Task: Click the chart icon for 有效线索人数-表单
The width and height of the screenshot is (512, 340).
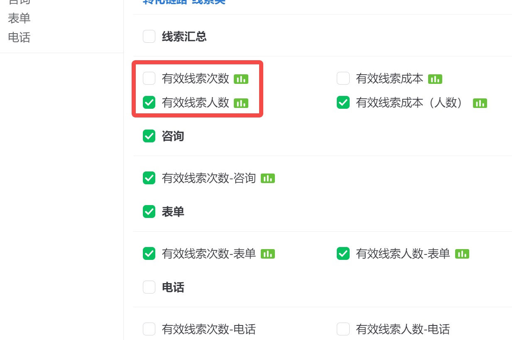Action: click(462, 254)
